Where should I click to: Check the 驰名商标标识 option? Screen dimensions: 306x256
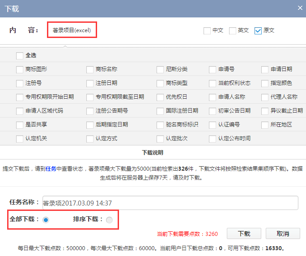[x=160, y=125]
